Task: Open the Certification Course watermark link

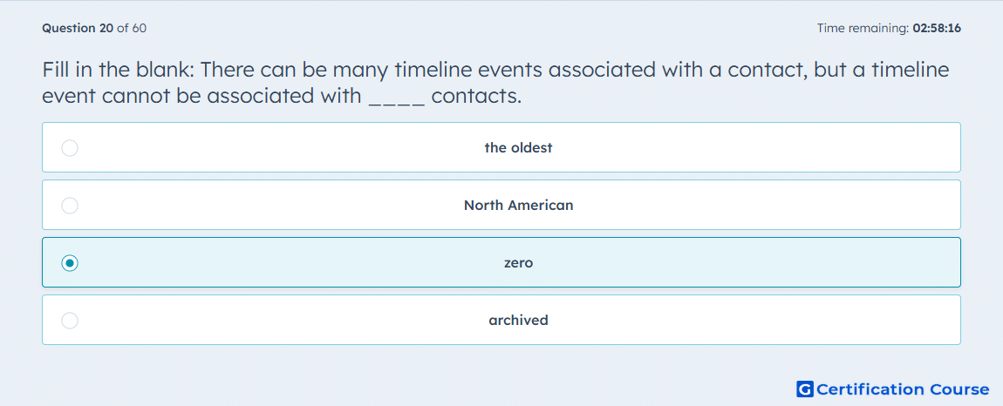Action: [x=893, y=389]
